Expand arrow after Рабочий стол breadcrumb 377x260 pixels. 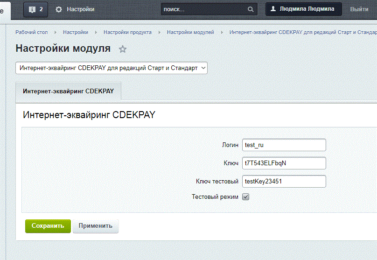56,32
